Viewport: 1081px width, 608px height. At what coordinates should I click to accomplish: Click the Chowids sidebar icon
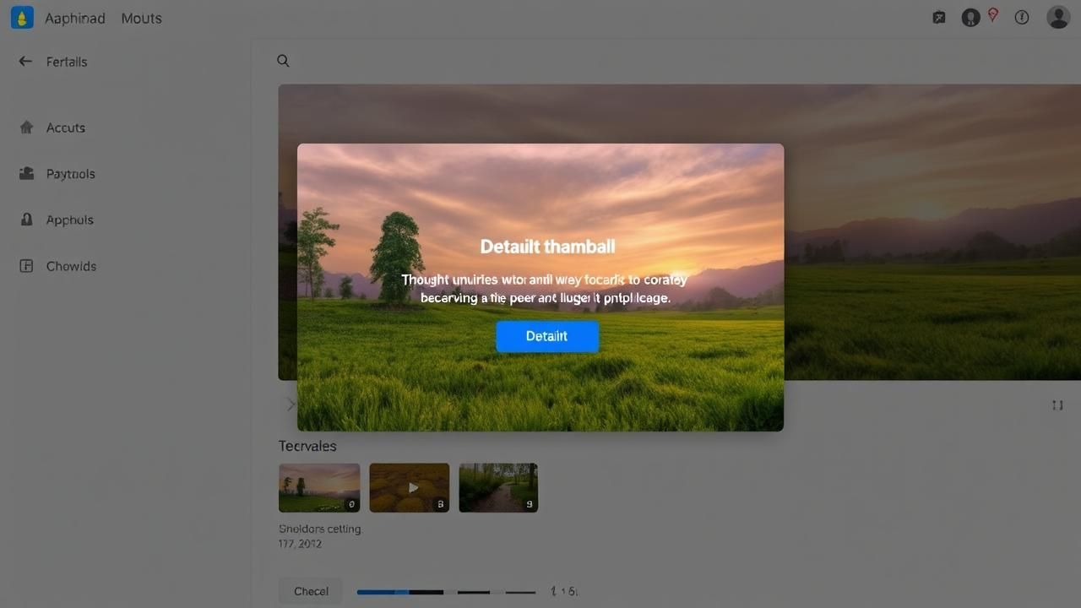tap(27, 266)
